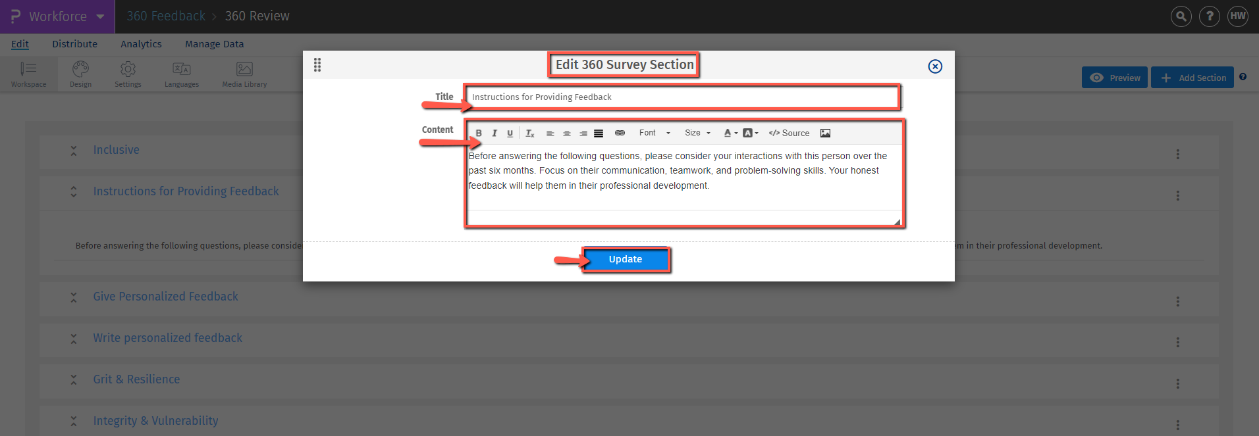Screen dimensions: 1259x436
Task: Select the Edit tab
Action: [x=20, y=44]
